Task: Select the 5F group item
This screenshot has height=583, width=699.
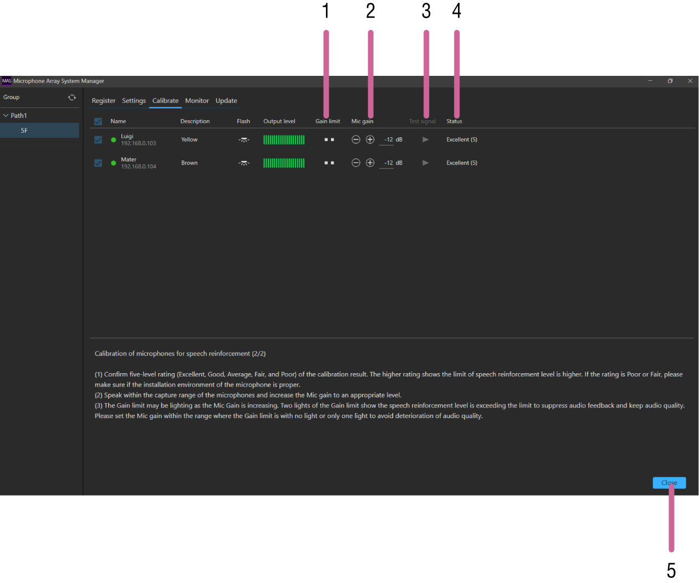Action: click(x=24, y=131)
